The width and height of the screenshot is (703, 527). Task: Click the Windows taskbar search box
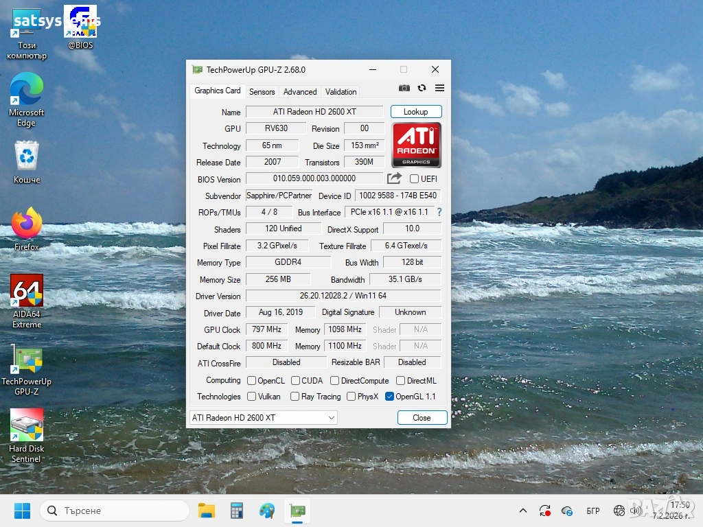[115, 511]
